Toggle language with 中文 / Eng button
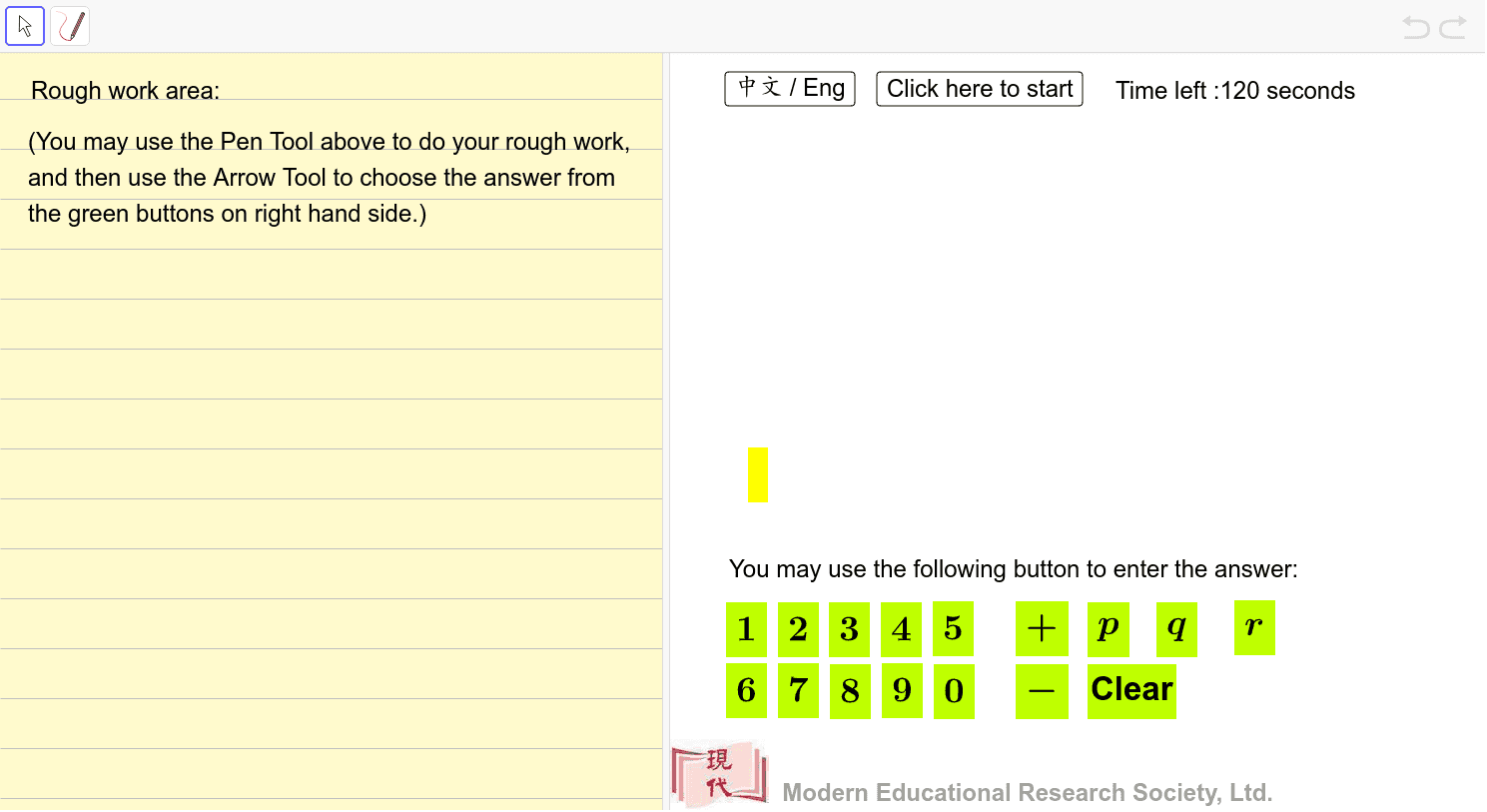The image size is (1487, 812). pos(790,89)
